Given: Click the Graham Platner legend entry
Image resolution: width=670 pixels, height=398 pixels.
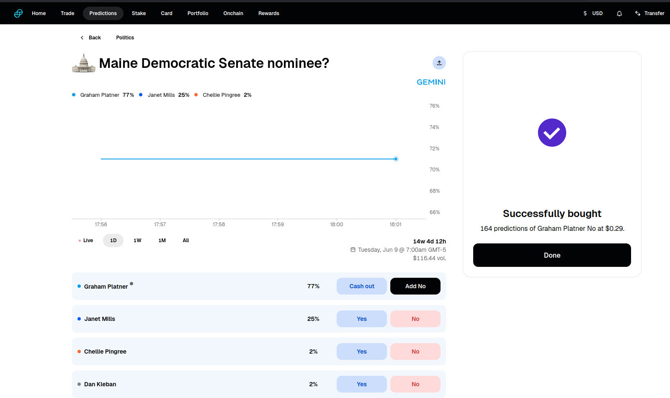Looking at the screenshot, I should coord(103,95).
